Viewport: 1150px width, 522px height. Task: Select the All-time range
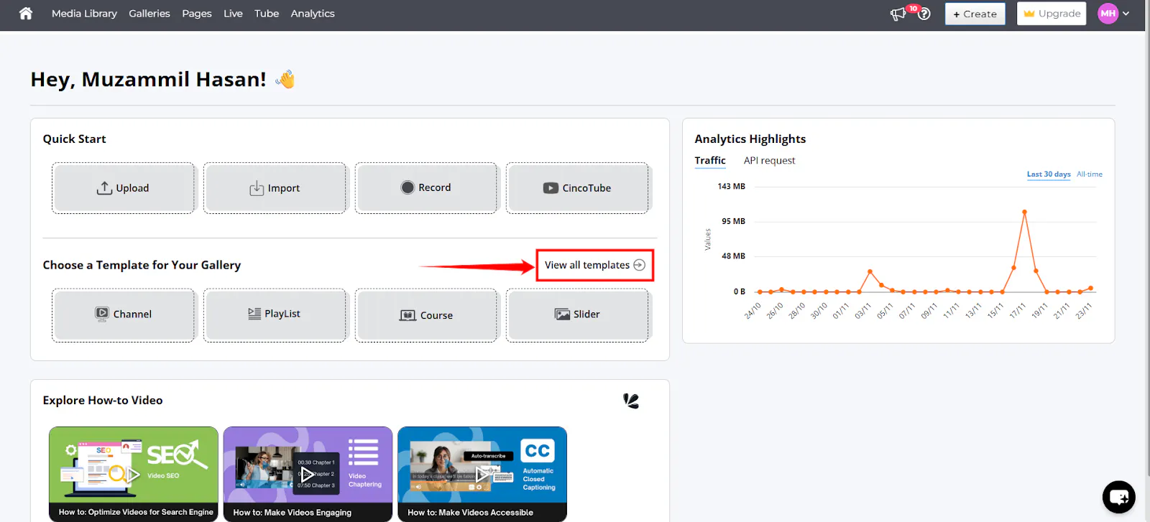(1090, 174)
